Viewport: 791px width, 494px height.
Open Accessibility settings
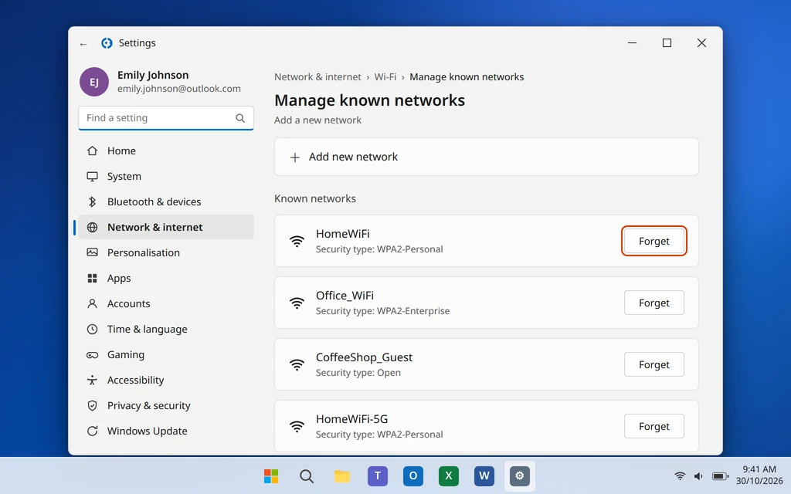click(166, 380)
